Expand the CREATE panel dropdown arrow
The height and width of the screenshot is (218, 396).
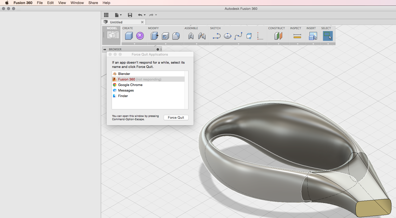point(135,44)
